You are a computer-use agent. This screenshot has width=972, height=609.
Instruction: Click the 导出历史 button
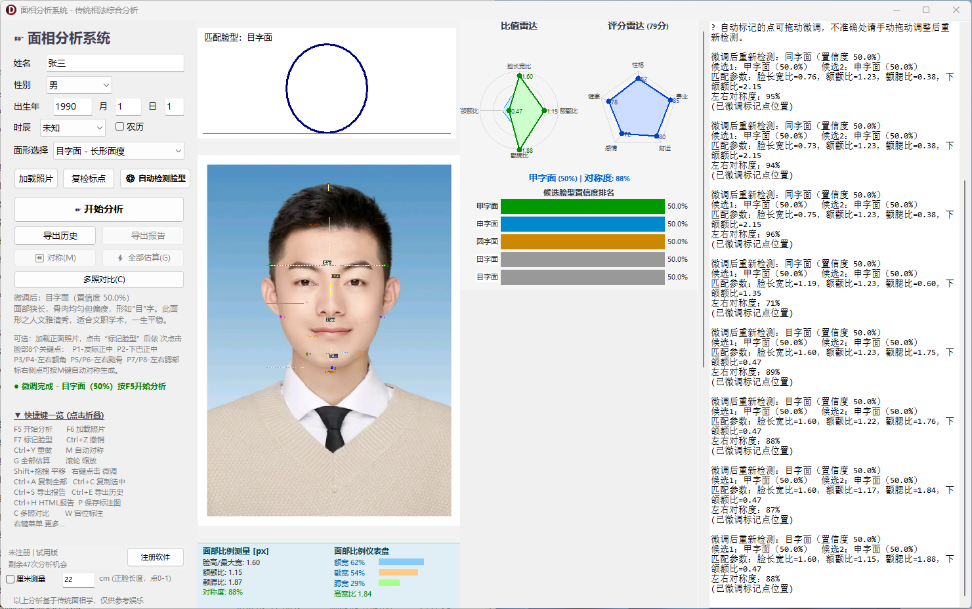click(x=55, y=235)
